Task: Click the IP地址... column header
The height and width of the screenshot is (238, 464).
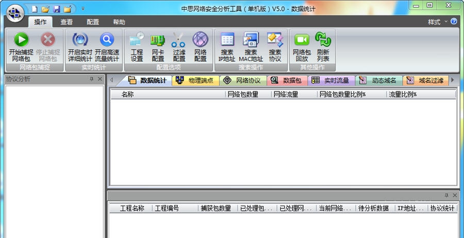Action: pyautogui.click(x=411, y=208)
